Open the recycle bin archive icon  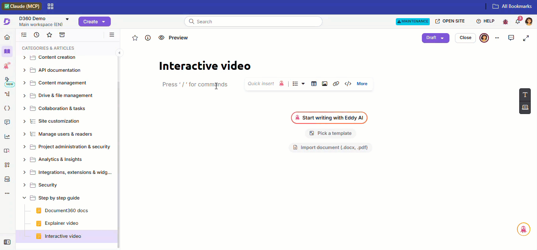click(x=62, y=35)
